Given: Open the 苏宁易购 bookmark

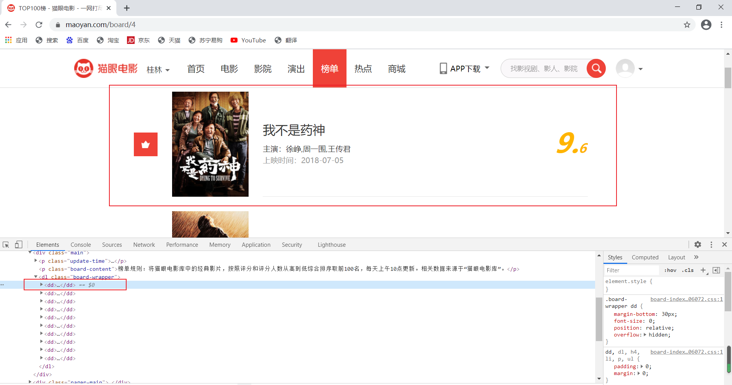Looking at the screenshot, I should tap(205, 40).
